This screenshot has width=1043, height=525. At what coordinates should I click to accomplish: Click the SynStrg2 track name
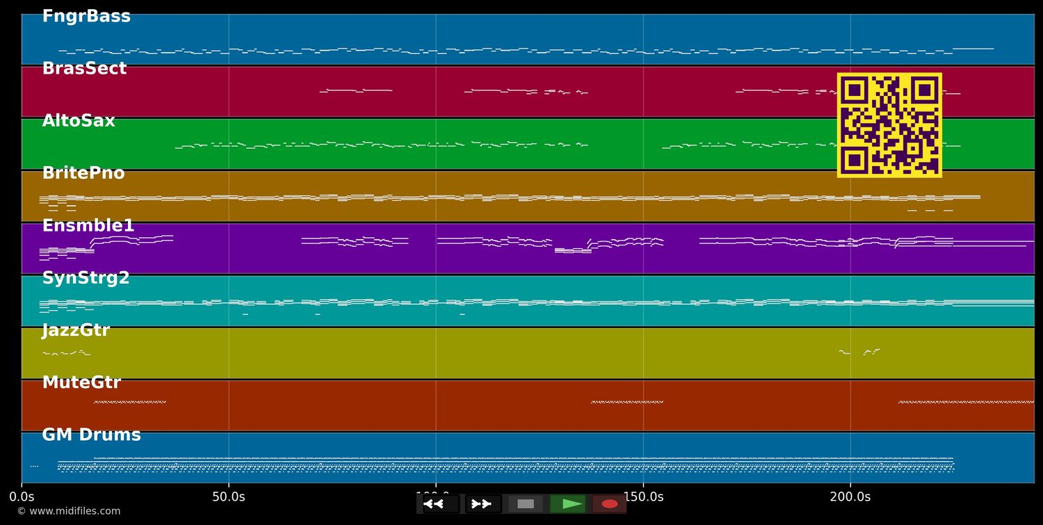click(x=87, y=277)
